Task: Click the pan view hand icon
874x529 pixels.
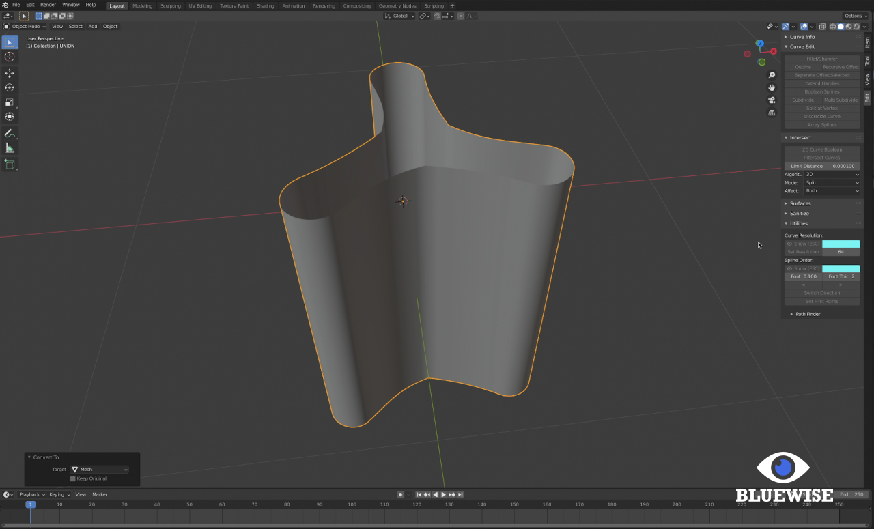Action: 772,87
